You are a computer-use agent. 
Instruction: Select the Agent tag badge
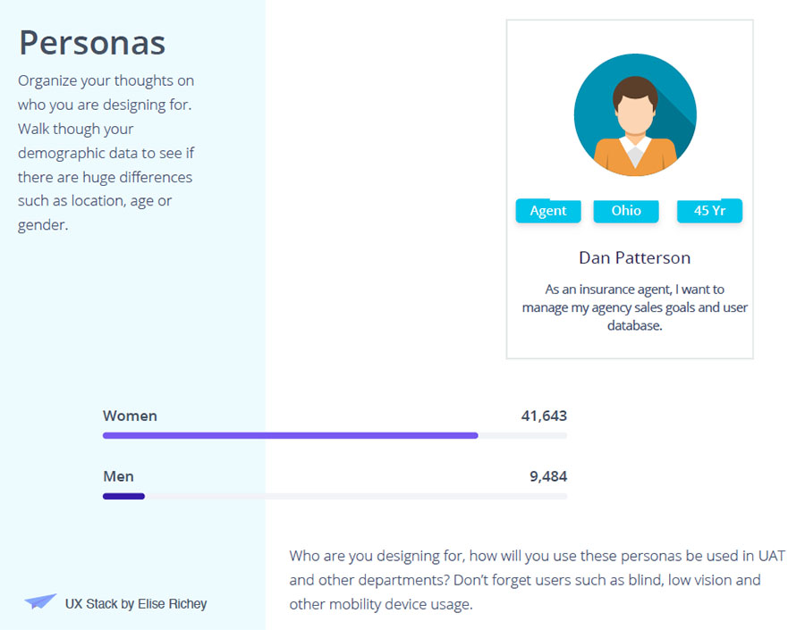click(x=548, y=211)
